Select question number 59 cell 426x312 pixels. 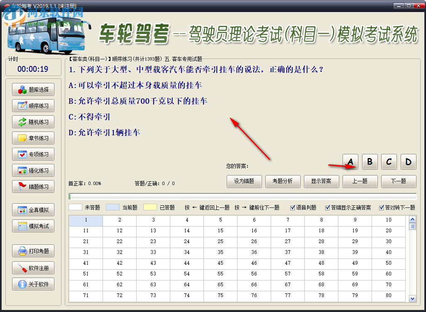(355, 275)
